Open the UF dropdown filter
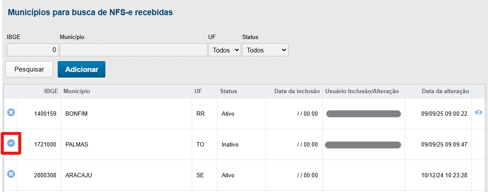Screen dimensions: 488x192 (225, 50)
